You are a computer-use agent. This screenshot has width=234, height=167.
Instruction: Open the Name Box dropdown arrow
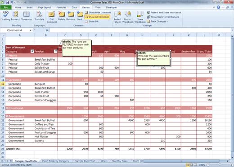(x=31, y=30)
